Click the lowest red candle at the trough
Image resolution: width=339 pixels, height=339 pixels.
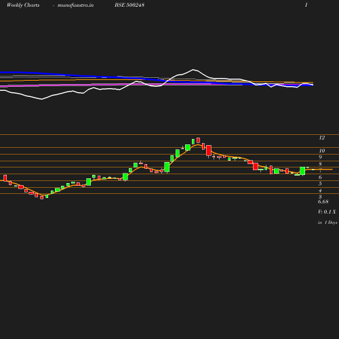pyautogui.click(x=41, y=197)
